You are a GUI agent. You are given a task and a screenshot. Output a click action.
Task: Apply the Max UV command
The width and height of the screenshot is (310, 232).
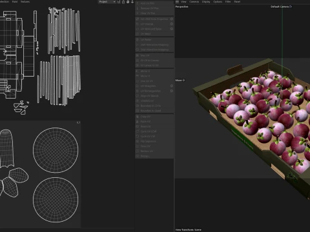pyautogui.click(x=154, y=55)
